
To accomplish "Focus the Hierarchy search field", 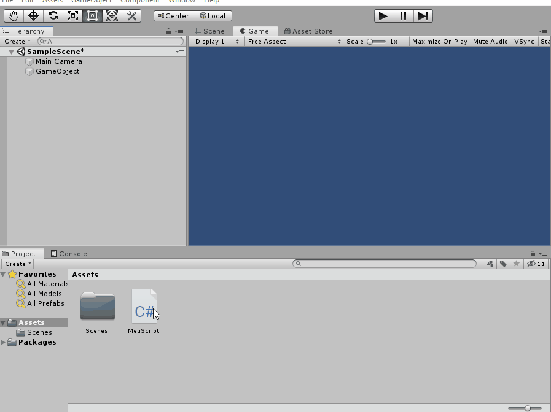I will 111,41.
